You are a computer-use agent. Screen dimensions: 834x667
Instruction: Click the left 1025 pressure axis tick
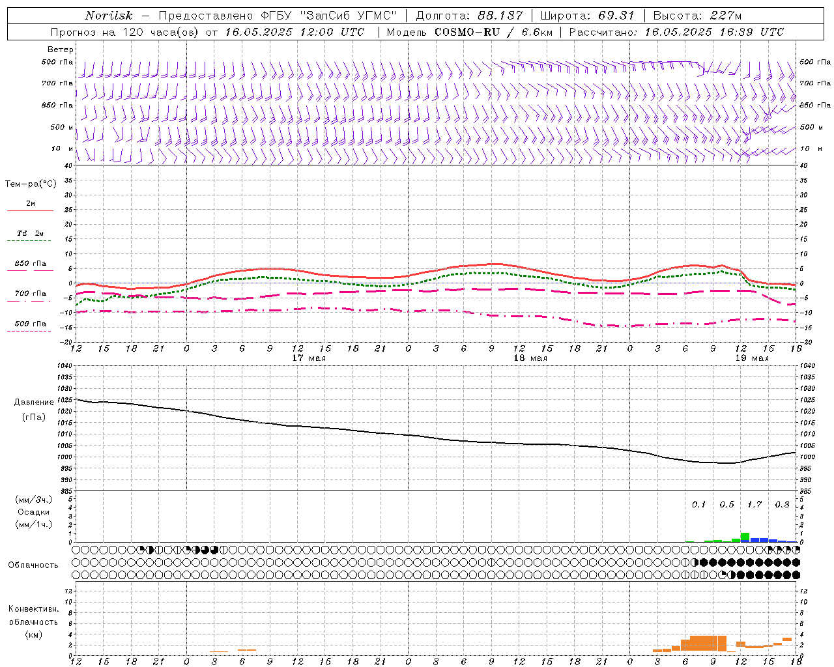(64, 399)
